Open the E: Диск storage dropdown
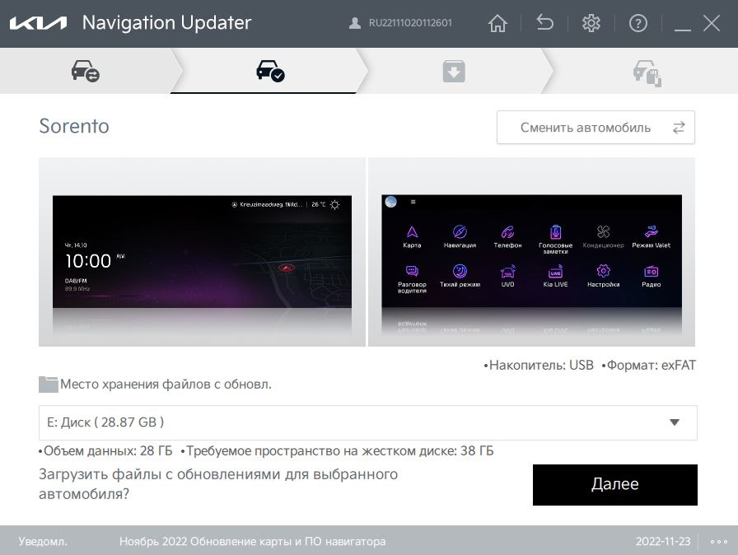This screenshot has width=738, height=555. pos(367,422)
